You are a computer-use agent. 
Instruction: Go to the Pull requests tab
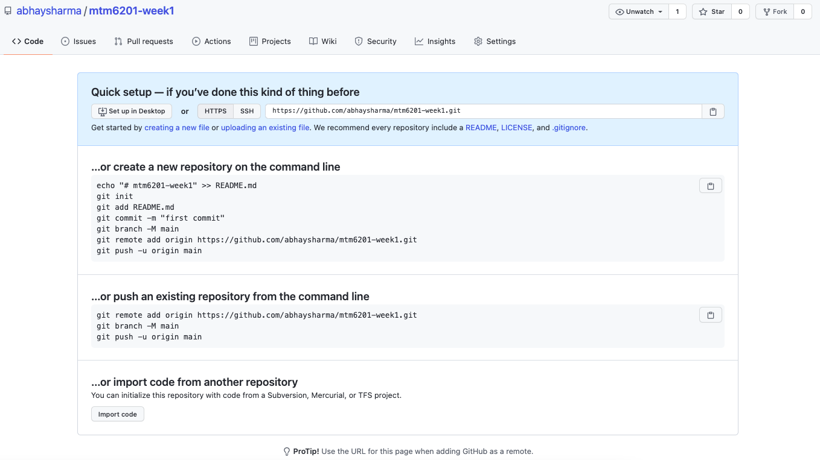144,42
